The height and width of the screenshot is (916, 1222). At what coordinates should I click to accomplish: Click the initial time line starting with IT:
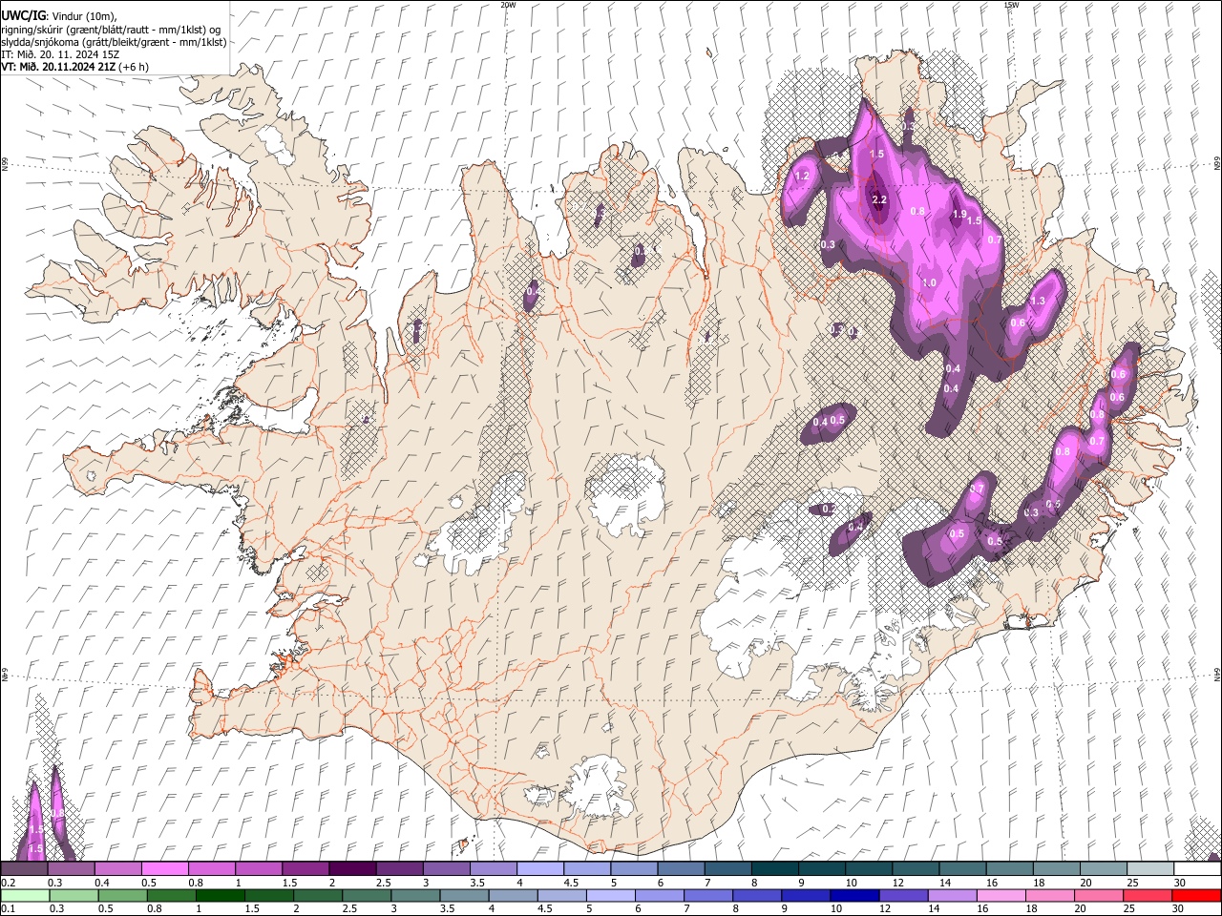tap(59, 54)
